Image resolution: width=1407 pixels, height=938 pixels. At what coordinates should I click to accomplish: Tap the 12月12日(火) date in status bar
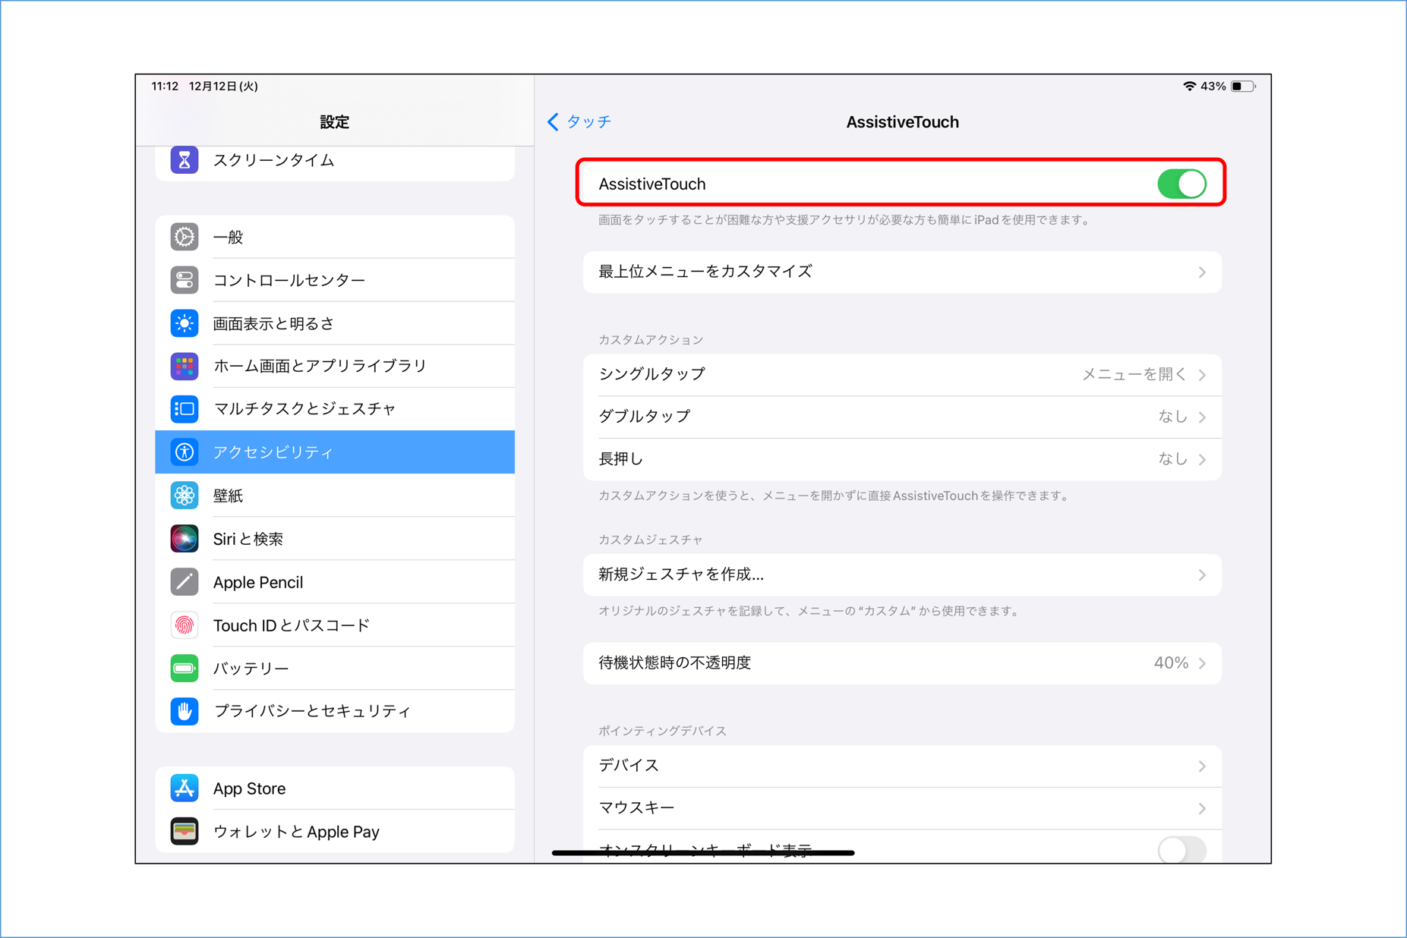(x=223, y=87)
